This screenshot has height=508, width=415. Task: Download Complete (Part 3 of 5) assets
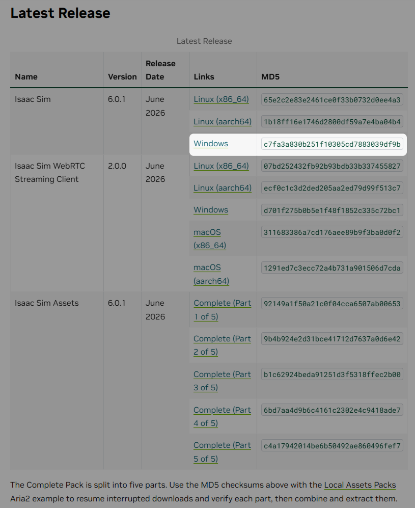(x=223, y=381)
